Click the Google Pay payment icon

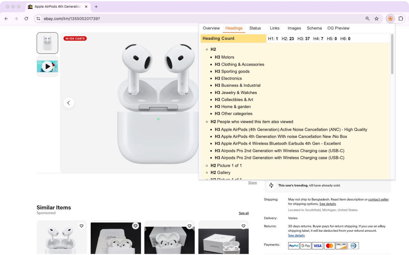pos(306,246)
